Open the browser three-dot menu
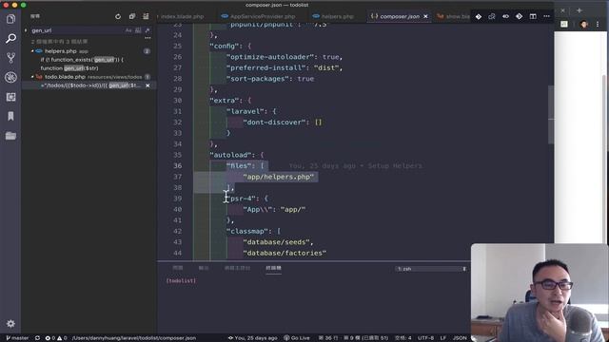 coord(598,24)
